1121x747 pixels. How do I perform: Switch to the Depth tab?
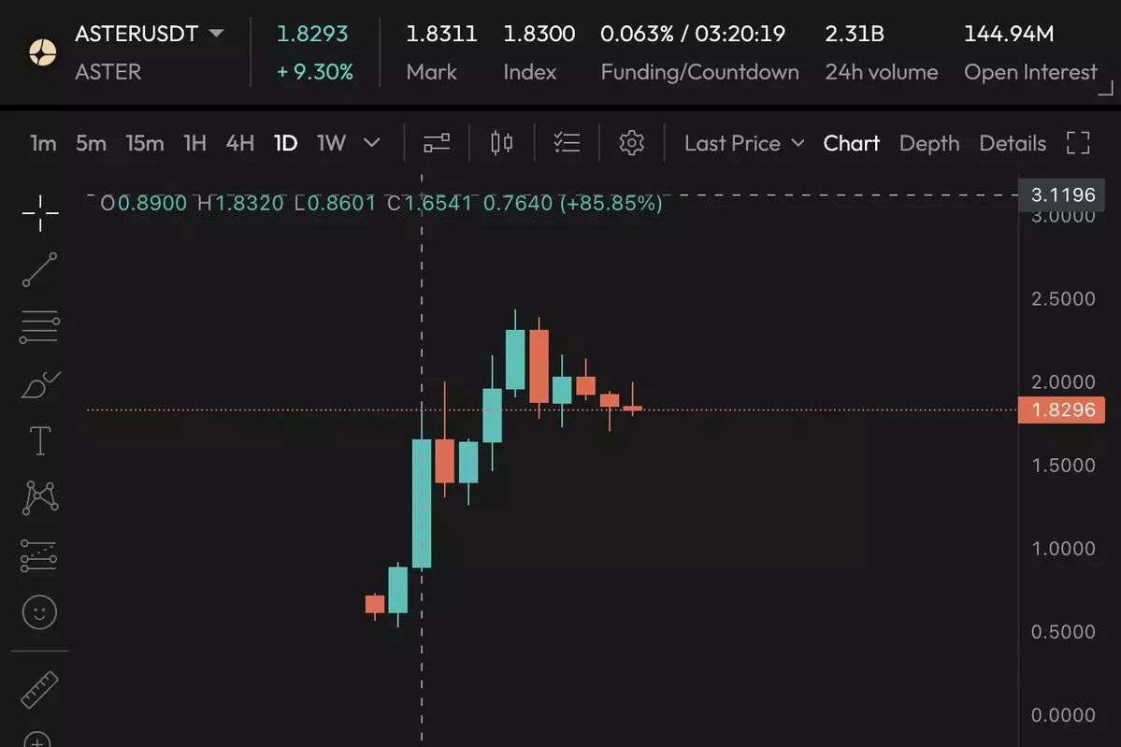(x=929, y=143)
